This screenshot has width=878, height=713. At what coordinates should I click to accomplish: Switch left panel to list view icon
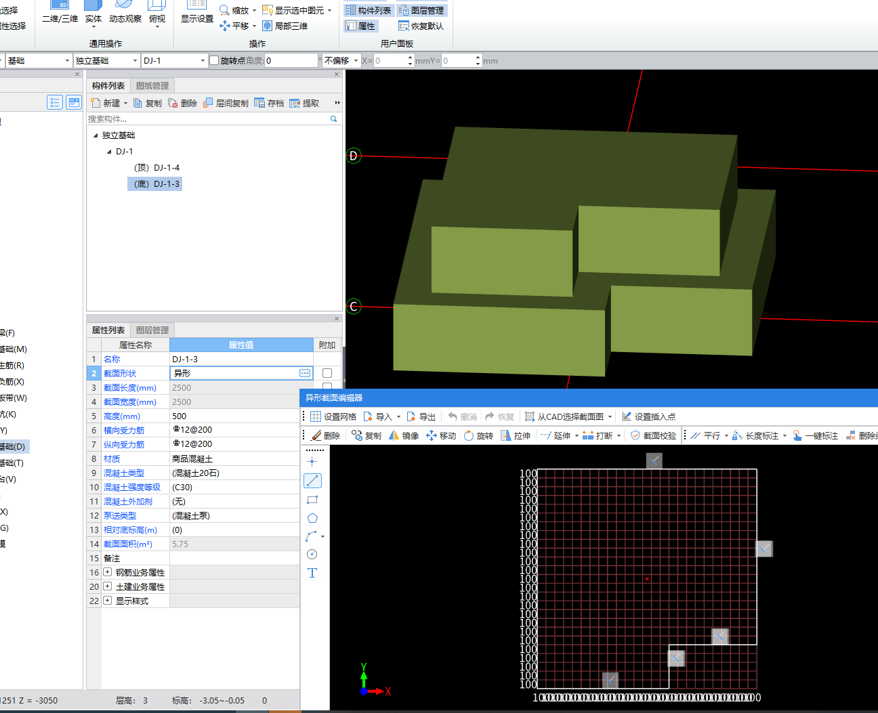point(55,102)
